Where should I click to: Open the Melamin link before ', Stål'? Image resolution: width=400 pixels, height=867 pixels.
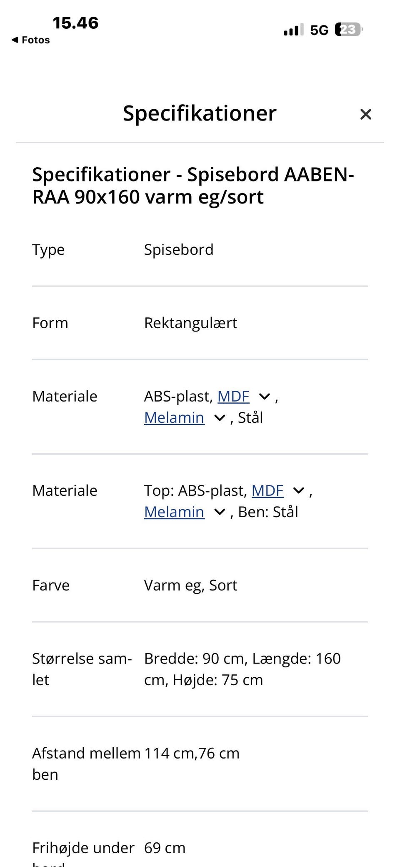[174, 417]
